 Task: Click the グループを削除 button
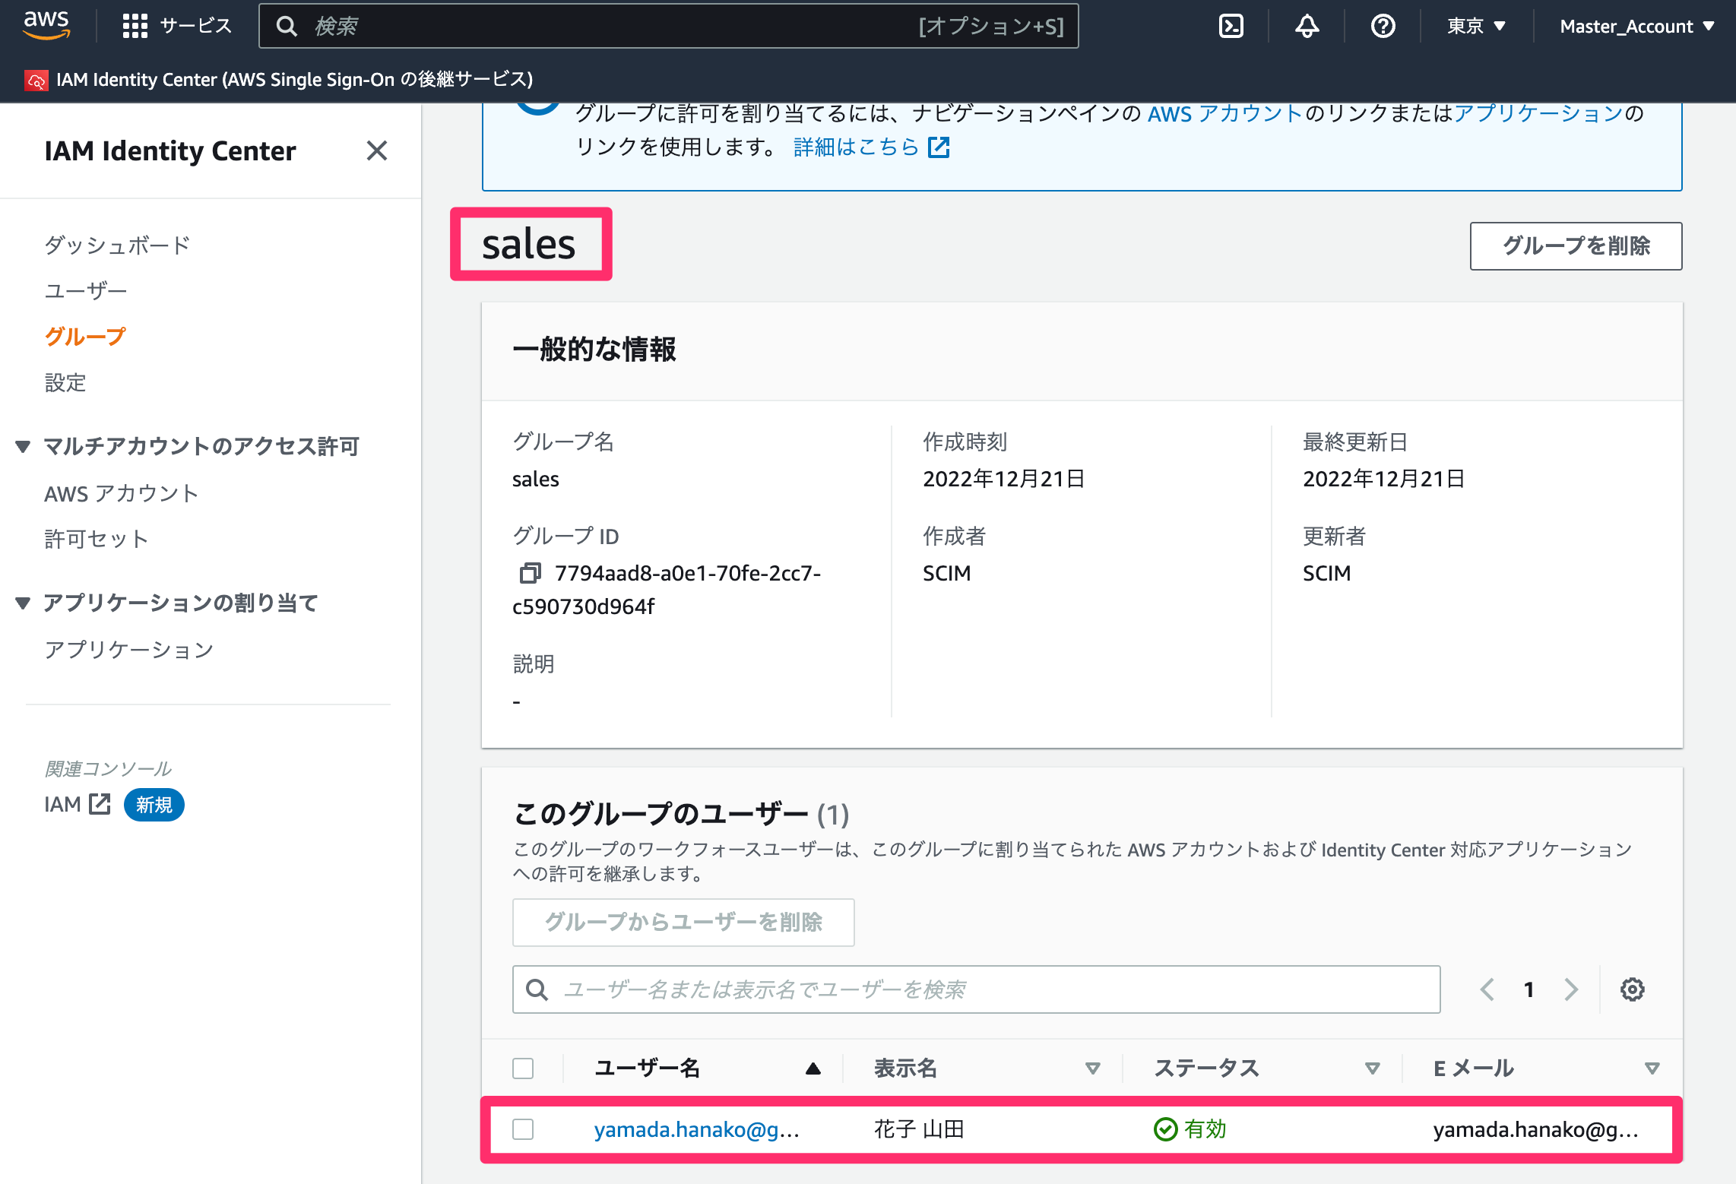[1576, 245]
